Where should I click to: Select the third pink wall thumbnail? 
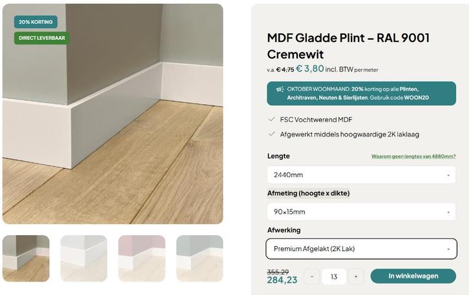pyautogui.click(x=141, y=258)
